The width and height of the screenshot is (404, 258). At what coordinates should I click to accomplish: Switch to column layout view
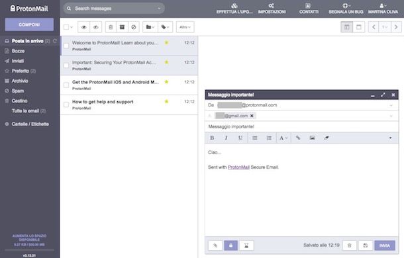tap(347, 27)
